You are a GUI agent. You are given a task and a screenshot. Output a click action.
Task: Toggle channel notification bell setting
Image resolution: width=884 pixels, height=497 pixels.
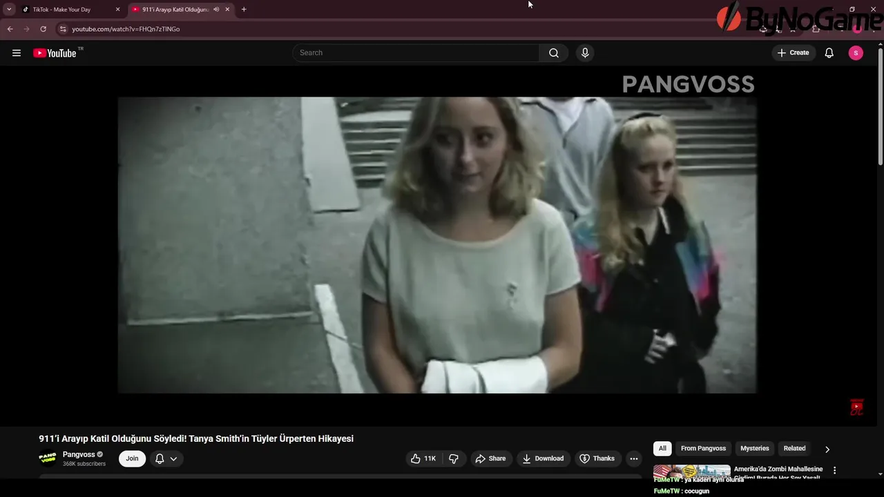click(x=166, y=458)
